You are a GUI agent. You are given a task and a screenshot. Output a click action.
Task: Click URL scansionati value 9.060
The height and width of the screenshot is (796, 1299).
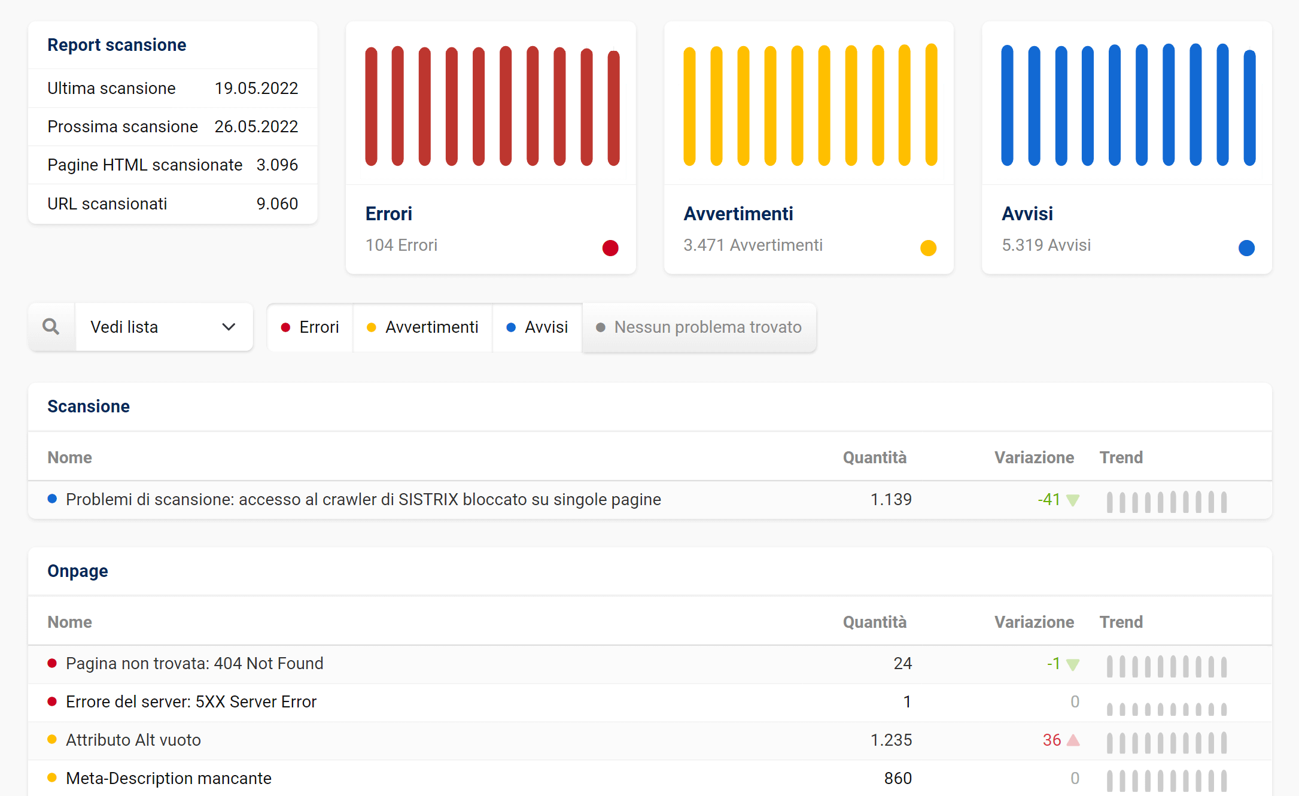(x=277, y=203)
